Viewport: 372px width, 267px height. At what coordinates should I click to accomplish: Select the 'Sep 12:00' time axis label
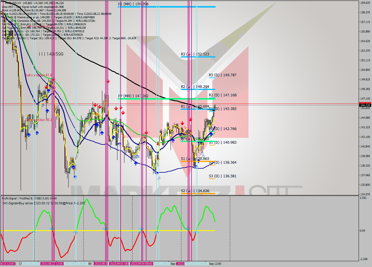tap(215, 264)
